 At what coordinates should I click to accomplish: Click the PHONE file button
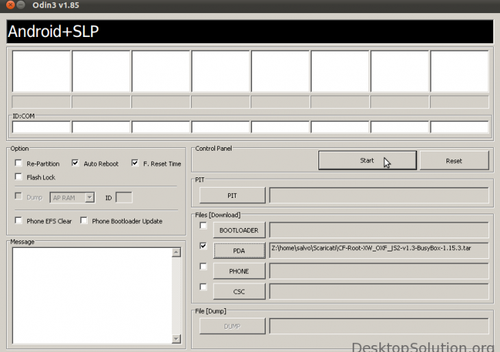(x=239, y=271)
